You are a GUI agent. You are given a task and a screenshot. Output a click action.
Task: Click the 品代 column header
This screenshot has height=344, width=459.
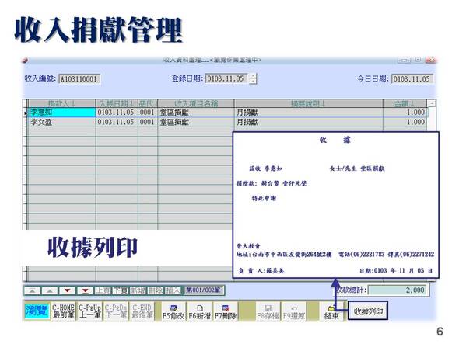pos(148,103)
